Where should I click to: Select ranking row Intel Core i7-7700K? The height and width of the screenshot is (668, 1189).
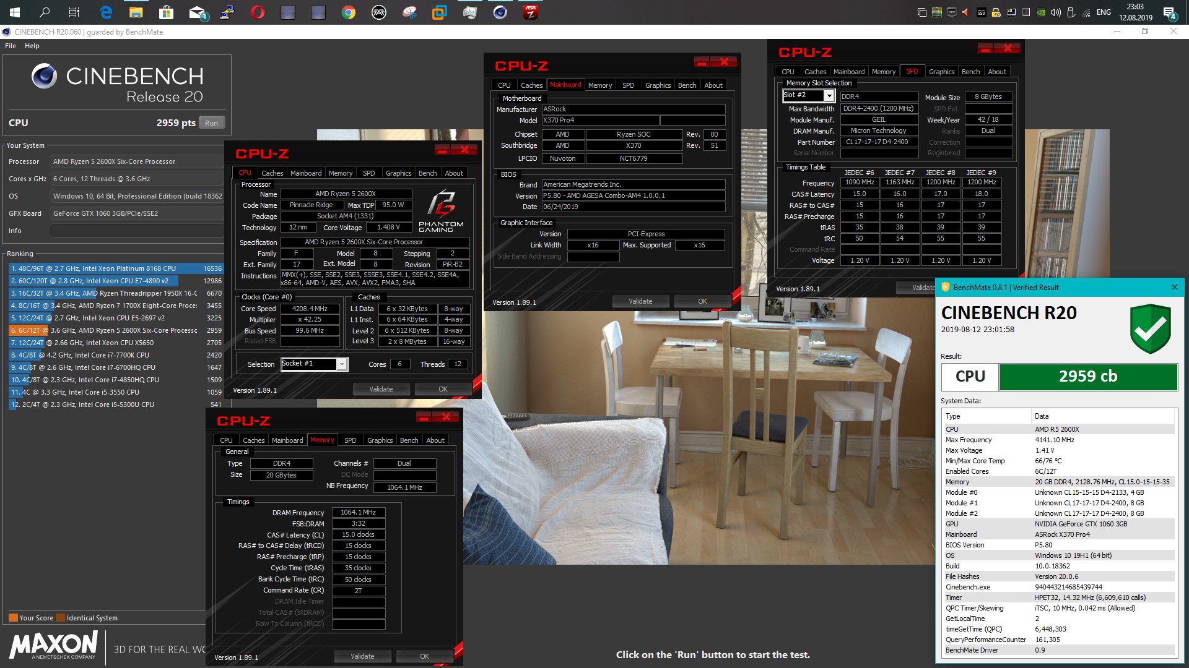click(115, 355)
